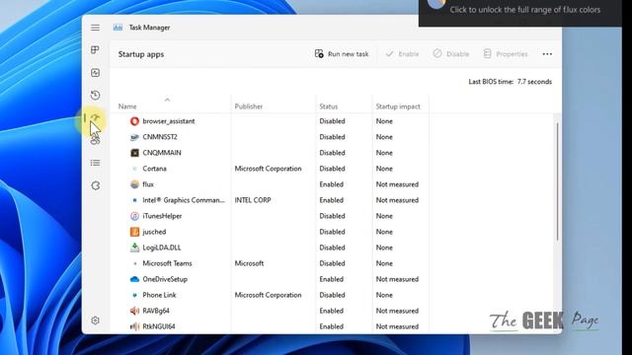Image resolution: width=632 pixels, height=355 pixels.
Task: Click the f.lux app icon
Action: [x=134, y=184]
